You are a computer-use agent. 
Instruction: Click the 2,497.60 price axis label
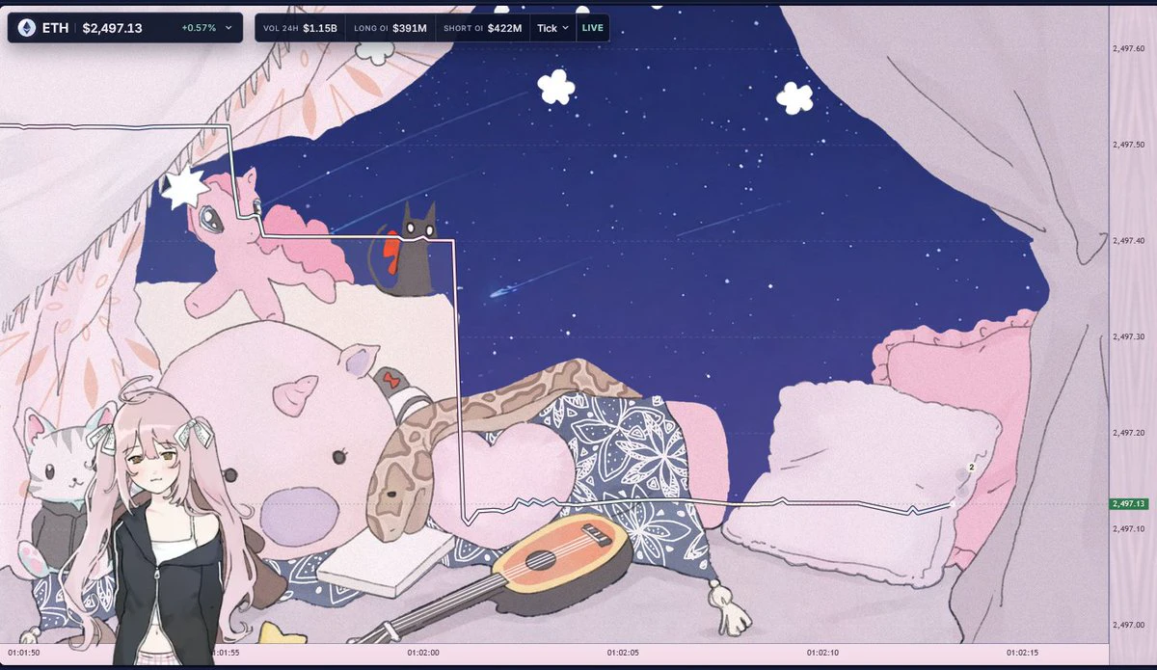pyautogui.click(x=1128, y=49)
